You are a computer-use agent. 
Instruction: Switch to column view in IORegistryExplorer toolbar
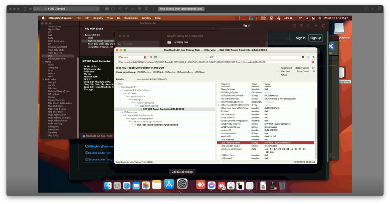pos(156,57)
